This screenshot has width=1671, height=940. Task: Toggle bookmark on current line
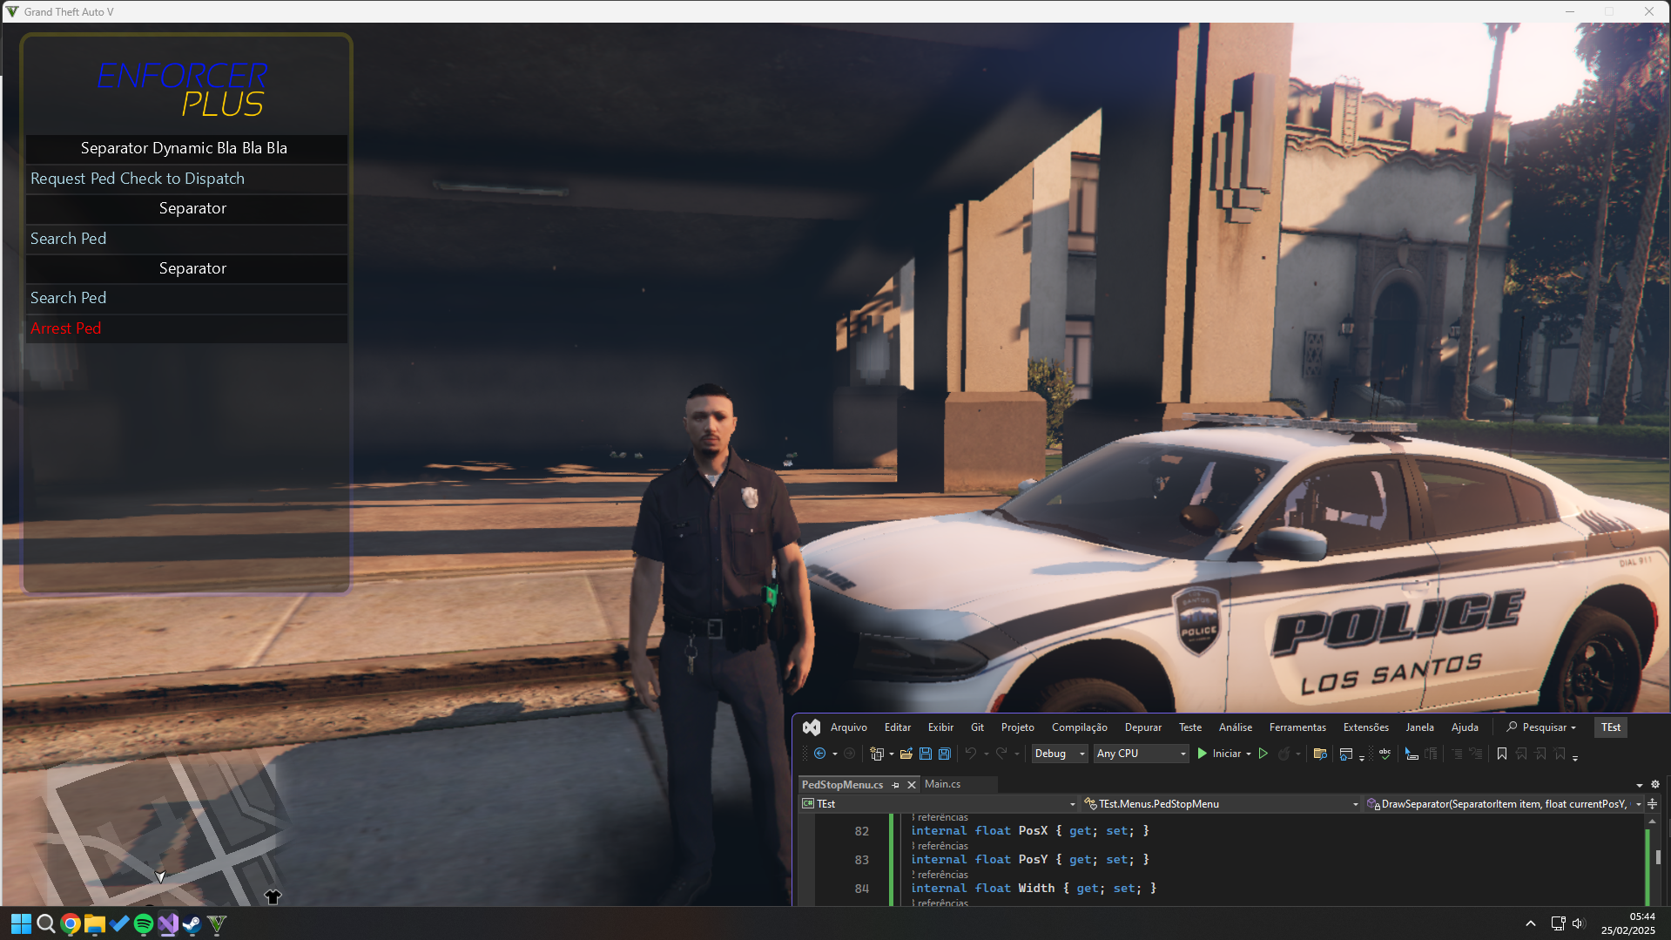pos(1501,754)
